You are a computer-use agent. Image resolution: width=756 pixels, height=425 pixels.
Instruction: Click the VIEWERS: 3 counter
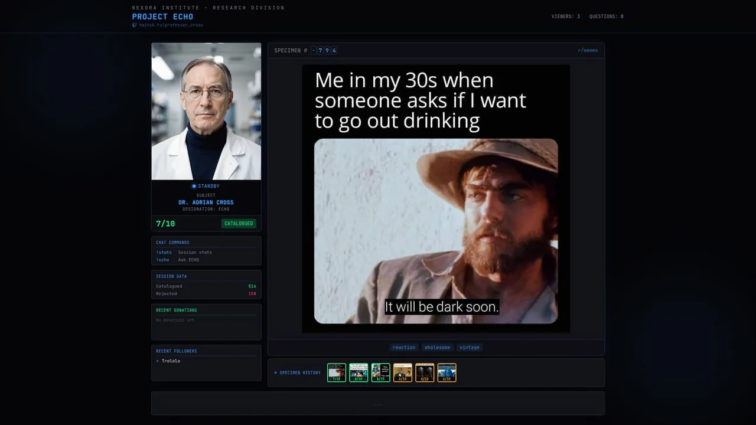coord(566,17)
